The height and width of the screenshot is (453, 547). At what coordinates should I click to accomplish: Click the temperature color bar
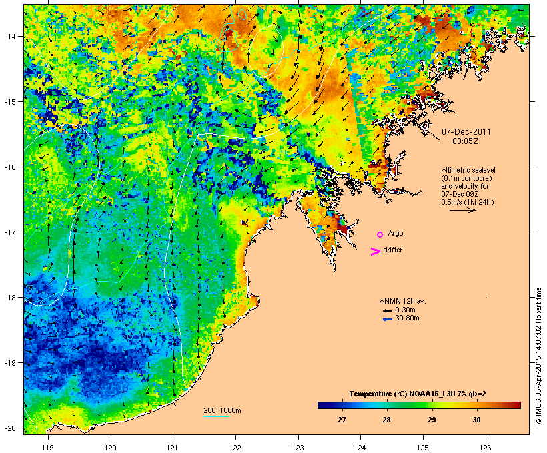pyautogui.click(x=419, y=405)
